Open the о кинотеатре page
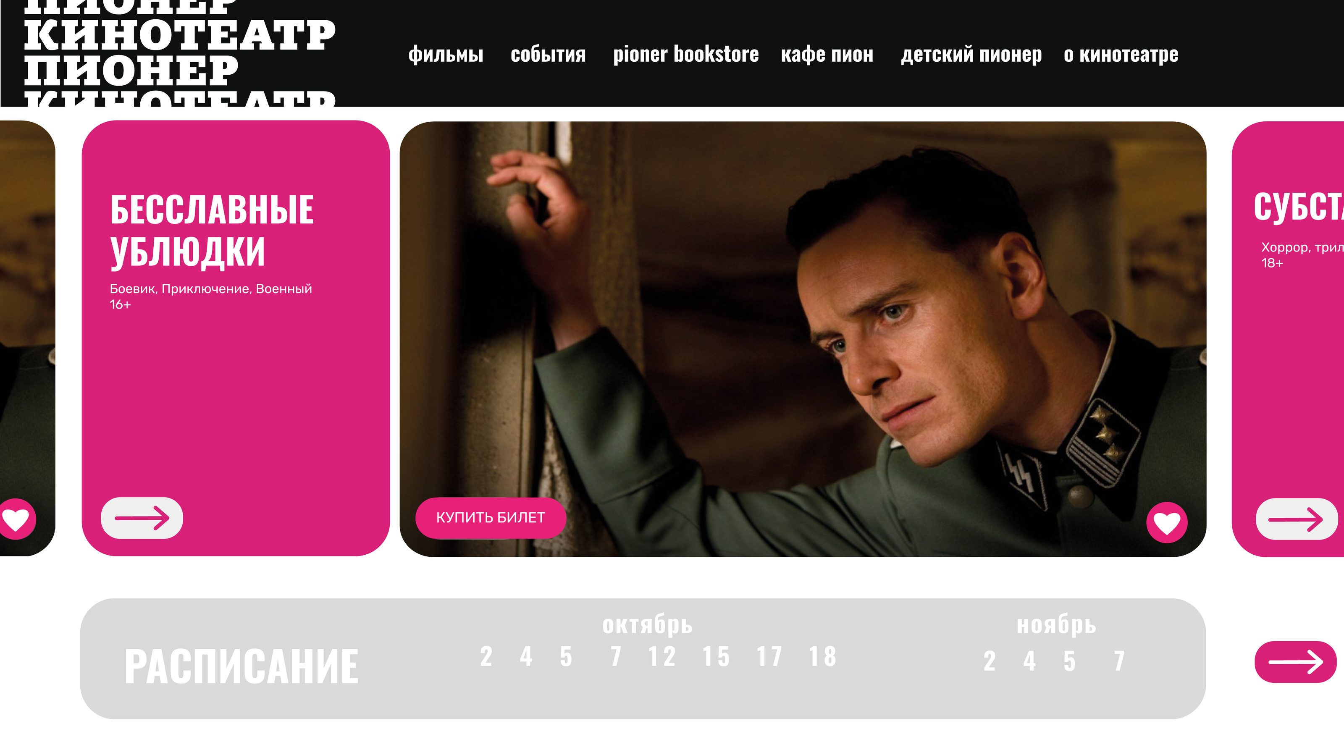Image resolution: width=1344 pixels, height=755 pixels. pyautogui.click(x=1121, y=54)
